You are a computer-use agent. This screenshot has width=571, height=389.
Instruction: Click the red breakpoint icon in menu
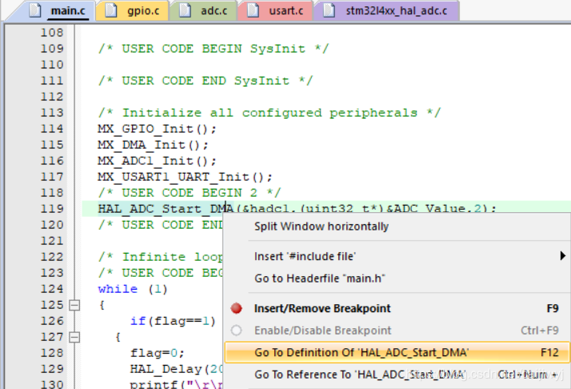coord(236,308)
